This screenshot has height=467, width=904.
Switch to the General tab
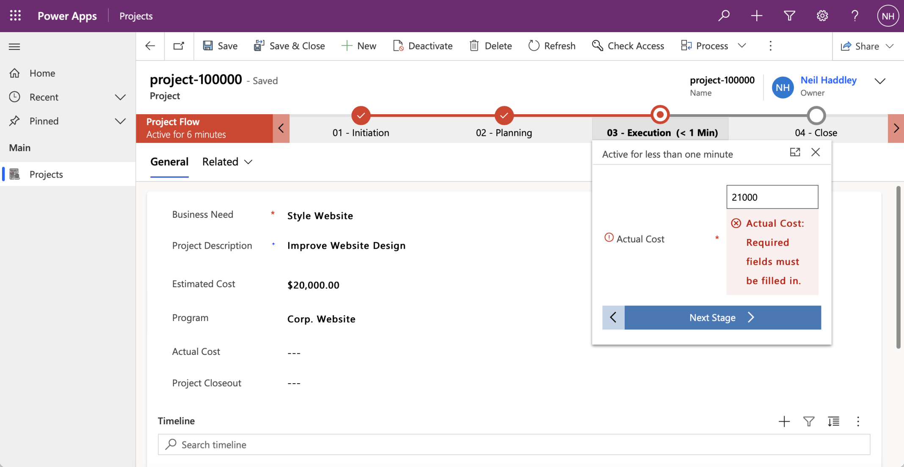(169, 162)
